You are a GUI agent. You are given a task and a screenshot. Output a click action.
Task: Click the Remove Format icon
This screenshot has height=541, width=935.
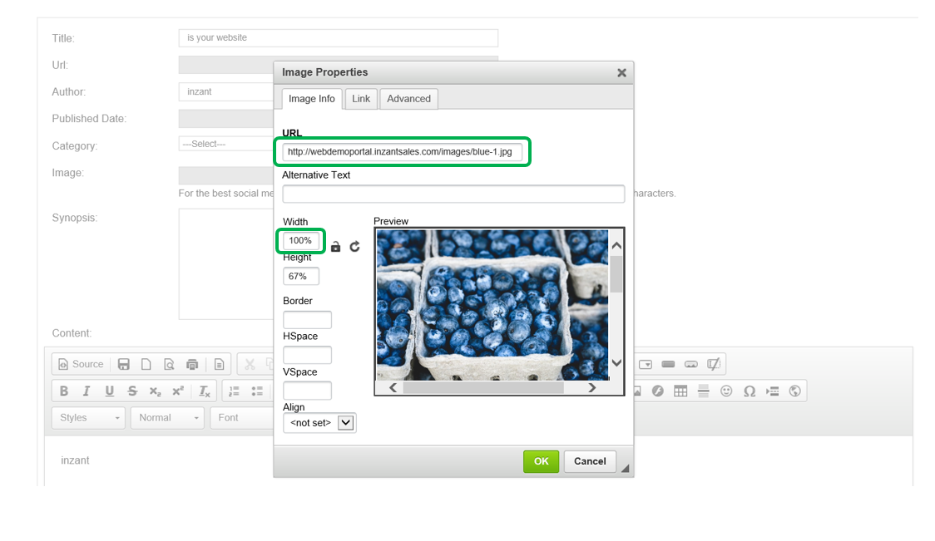(x=204, y=391)
